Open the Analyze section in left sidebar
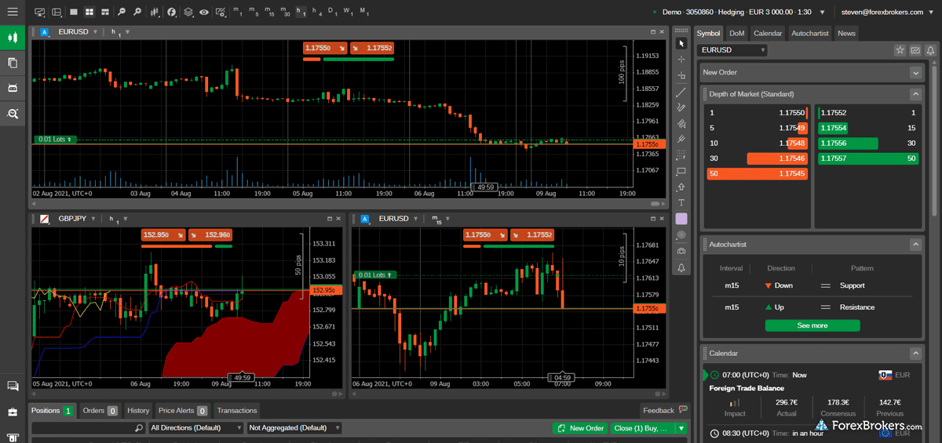The image size is (942, 443). point(13,114)
